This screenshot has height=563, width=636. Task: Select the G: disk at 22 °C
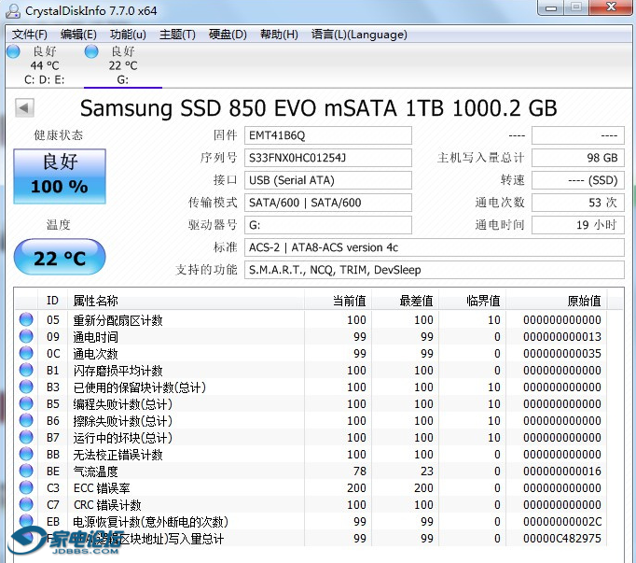pos(123,65)
